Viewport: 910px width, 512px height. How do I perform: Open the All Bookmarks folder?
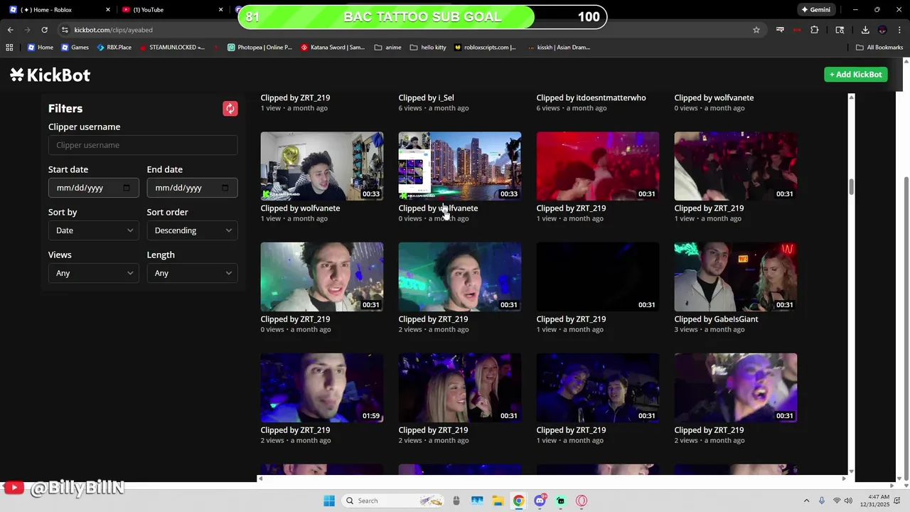[879, 48]
